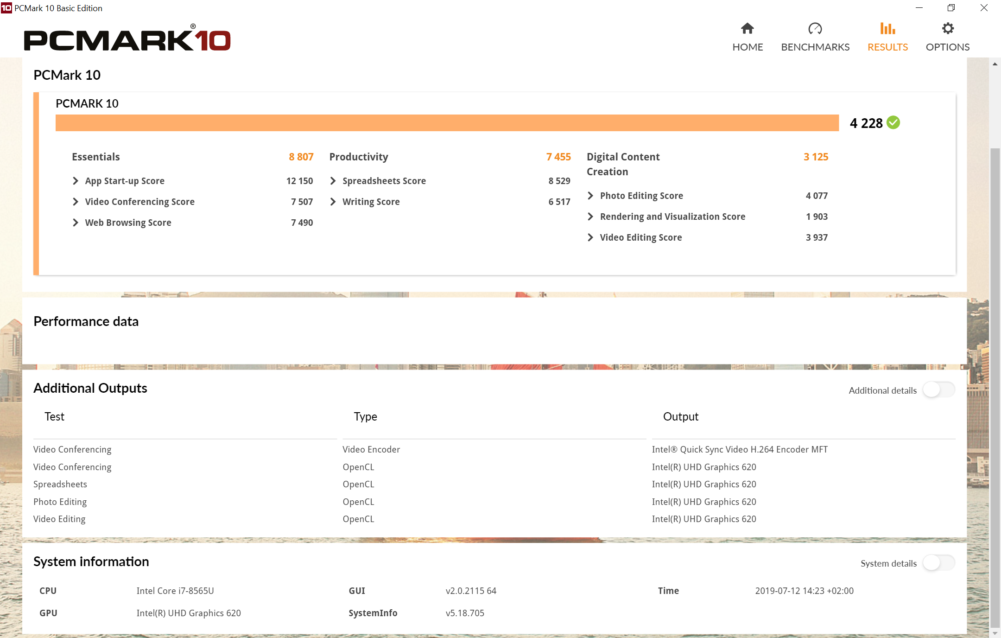Click the Additional Outputs heading
Image resolution: width=1001 pixels, height=638 pixels.
pos(90,388)
